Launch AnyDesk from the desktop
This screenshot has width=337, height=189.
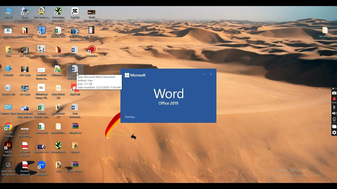pos(75,90)
